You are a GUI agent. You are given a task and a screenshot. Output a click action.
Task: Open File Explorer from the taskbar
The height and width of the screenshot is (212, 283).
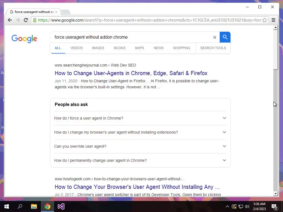(x=34, y=206)
